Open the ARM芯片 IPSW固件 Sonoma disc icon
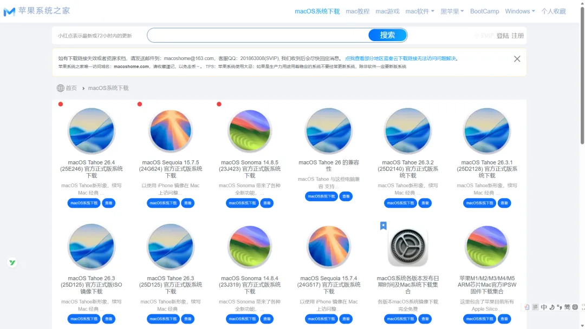 click(487, 247)
